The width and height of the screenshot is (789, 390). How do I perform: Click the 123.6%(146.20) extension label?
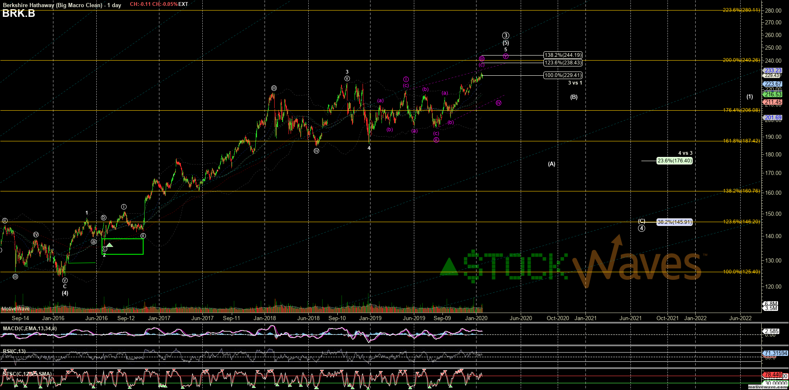[741, 222]
